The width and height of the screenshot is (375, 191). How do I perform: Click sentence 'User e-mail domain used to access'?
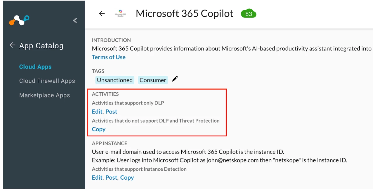click(x=188, y=152)
